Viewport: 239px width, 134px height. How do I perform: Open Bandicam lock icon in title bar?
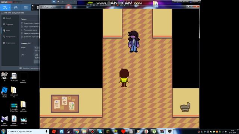(x=54, y=1)
